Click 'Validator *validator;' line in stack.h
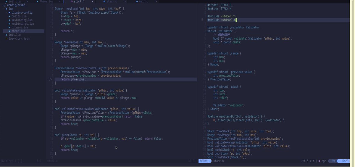The height and width of the screenshot is (167, 355). pos(229,105)
